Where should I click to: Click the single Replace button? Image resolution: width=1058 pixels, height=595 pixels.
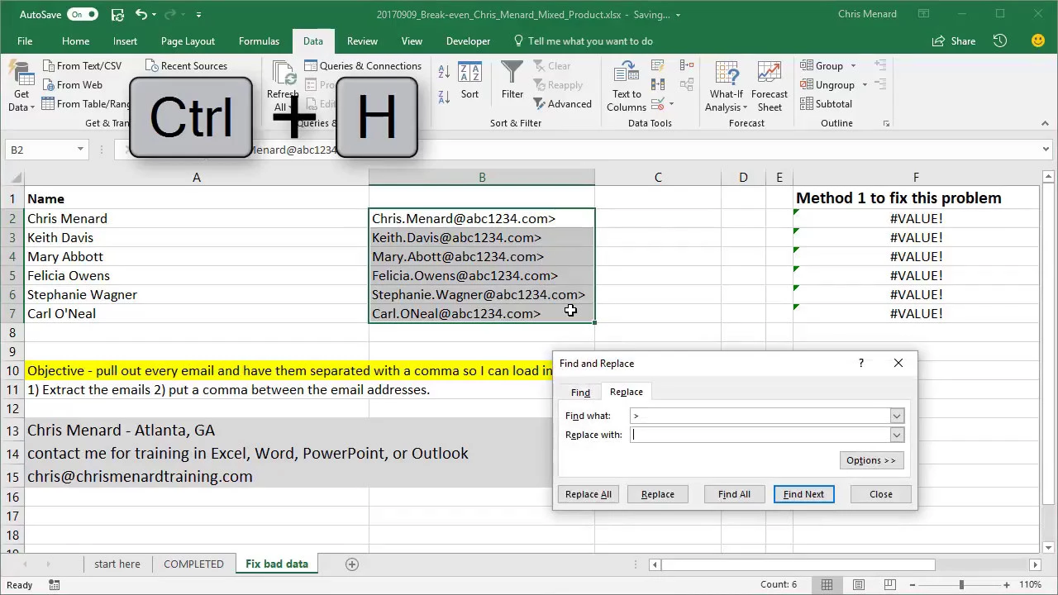tap(658, 494)
